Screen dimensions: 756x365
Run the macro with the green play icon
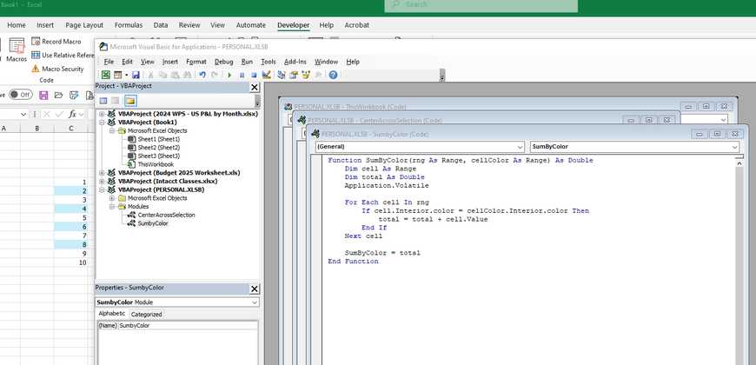(229, 75)
